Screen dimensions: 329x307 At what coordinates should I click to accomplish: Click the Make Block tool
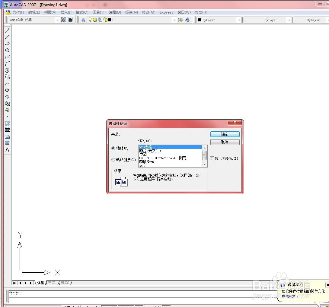tap(7, 110)
